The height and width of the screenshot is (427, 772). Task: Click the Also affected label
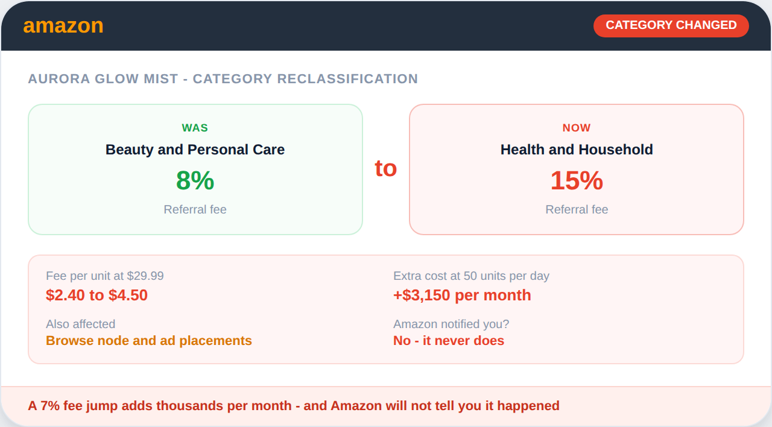(x=80, y=324)
